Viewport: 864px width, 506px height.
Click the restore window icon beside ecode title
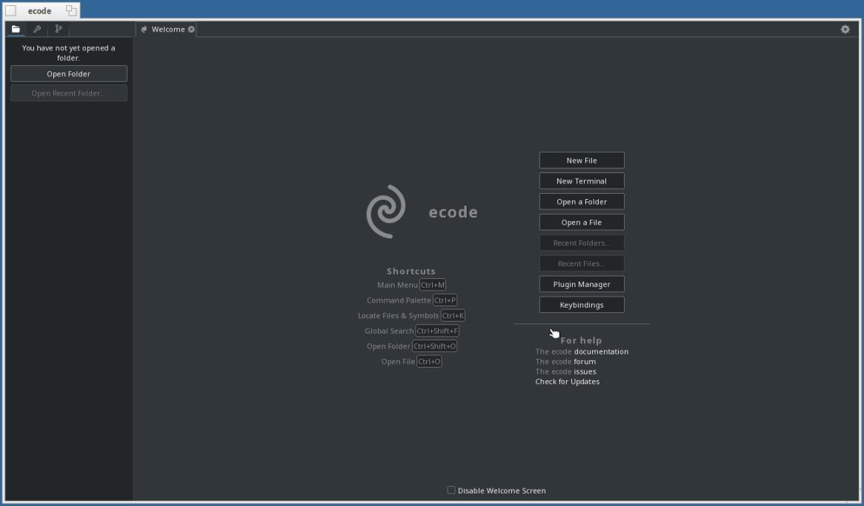pyautogui.click(x=71, y=10)
